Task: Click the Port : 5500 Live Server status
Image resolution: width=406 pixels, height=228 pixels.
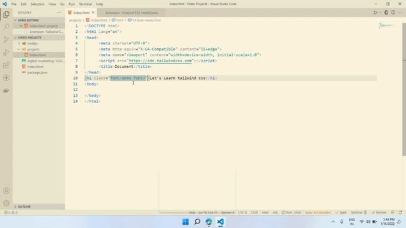Action: tap(291, 212)
